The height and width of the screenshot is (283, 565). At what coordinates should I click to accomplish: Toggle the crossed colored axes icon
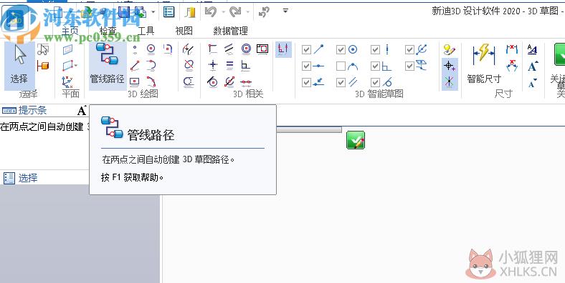point(450,82)
